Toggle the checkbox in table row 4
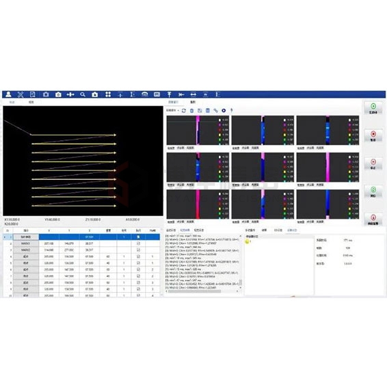Viewport: 387px width, 368px height. tap(138, 257)
